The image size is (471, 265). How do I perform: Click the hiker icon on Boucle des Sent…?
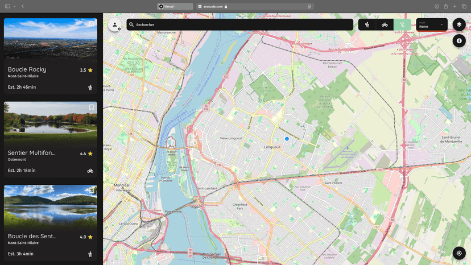pos(90,254)
